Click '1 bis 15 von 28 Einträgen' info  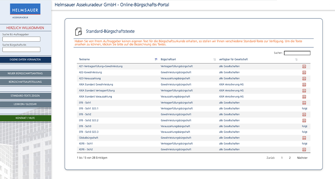[92, 158]
